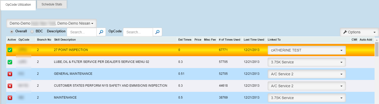Viewport: 379px width, 104px height.
Task: Click the Description search magnifier icon
Action: click(x=101, y=32)
